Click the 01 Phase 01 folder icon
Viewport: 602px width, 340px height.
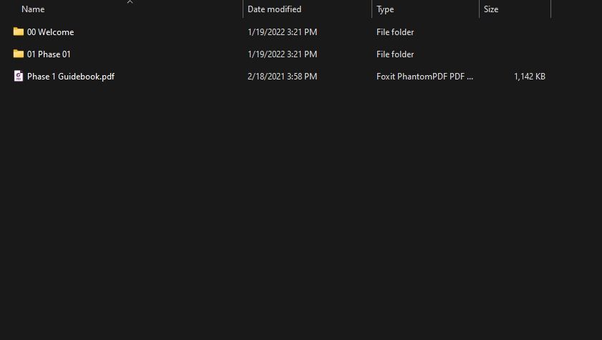19,54
